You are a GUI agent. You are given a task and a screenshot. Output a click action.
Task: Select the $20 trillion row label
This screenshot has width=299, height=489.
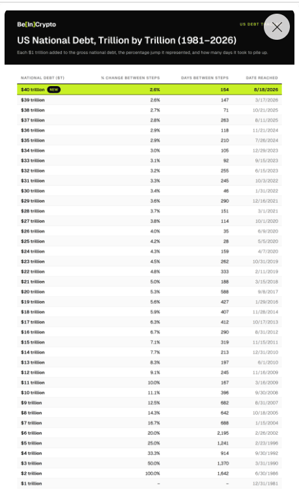click(x=33, y=291)
